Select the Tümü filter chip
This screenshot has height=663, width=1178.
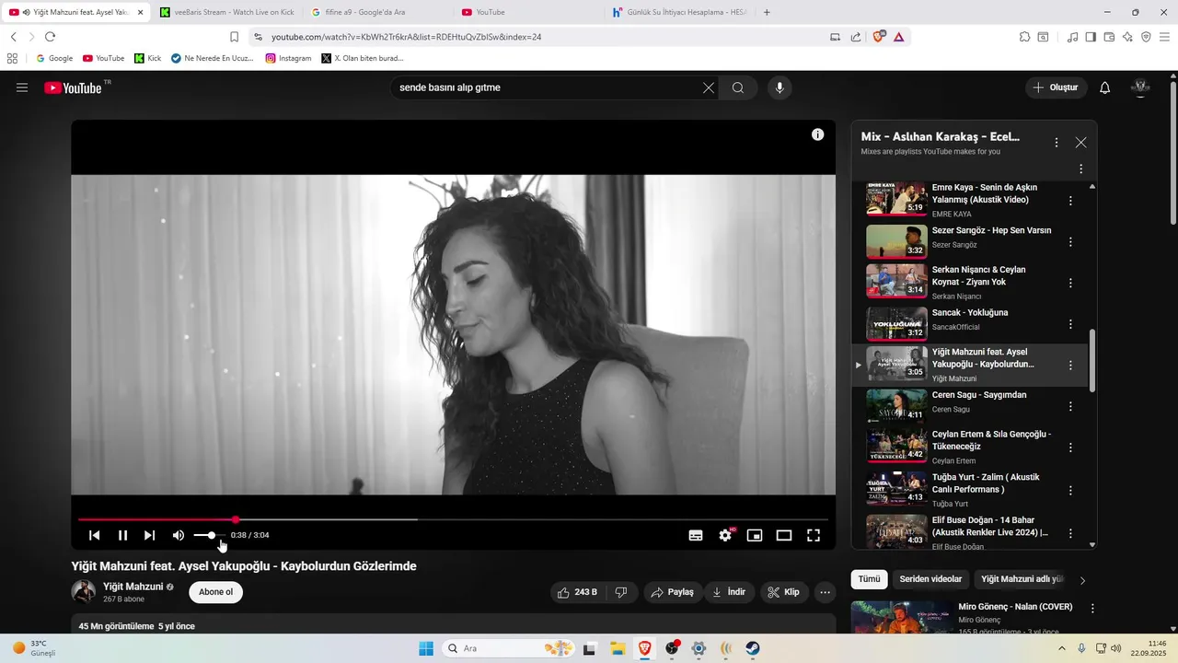pyautogui.click(x=870, y=579)
